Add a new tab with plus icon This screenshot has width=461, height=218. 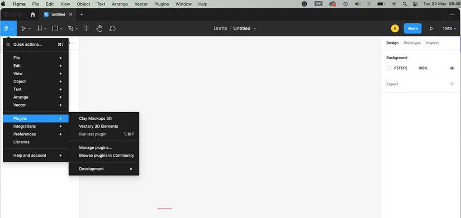coord(82,14)
